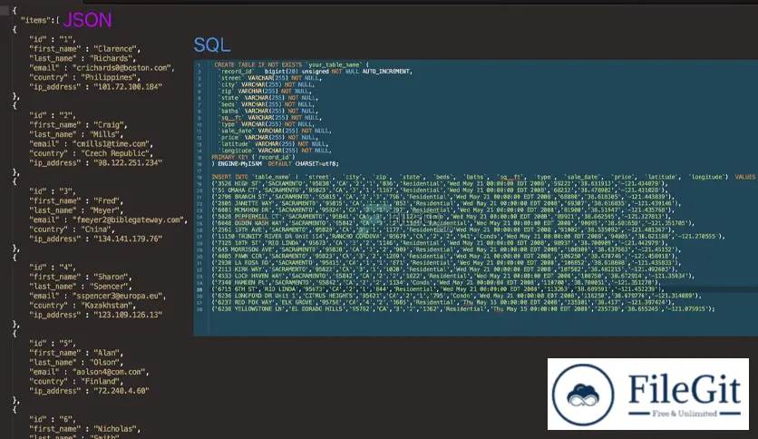This screenshot has width=758, height=439.
Task: Click the `state` VARCHAR(255) NOT NULL line
Action: (x=268, y=98)
